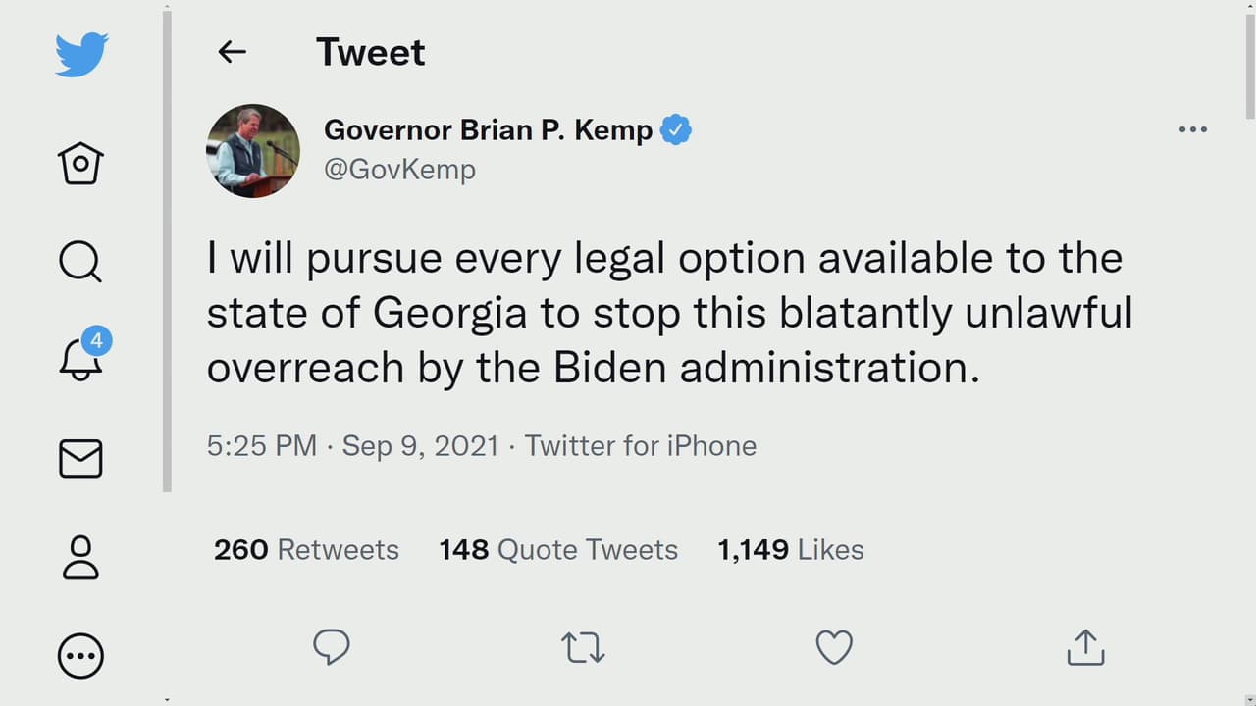1256x706 pixels.
Task: Open the Explore search icon
Action: [80, 262]
